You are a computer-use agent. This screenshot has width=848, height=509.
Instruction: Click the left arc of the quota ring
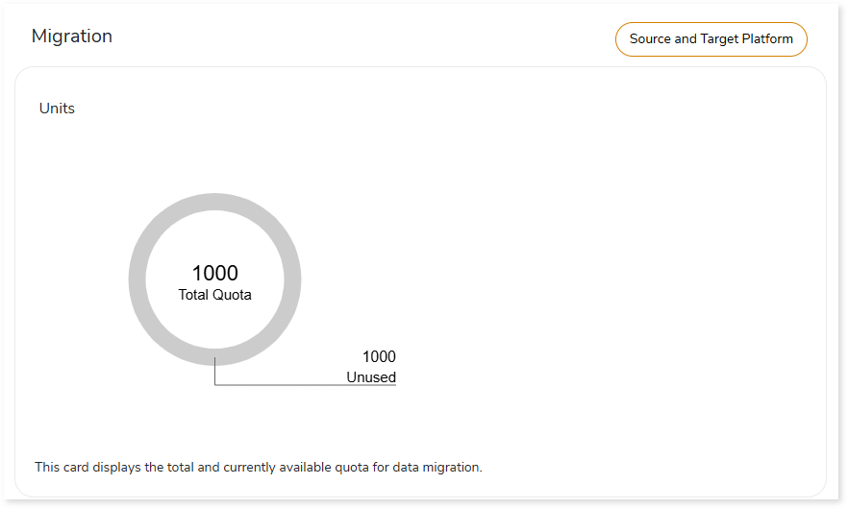coord(137,279)
